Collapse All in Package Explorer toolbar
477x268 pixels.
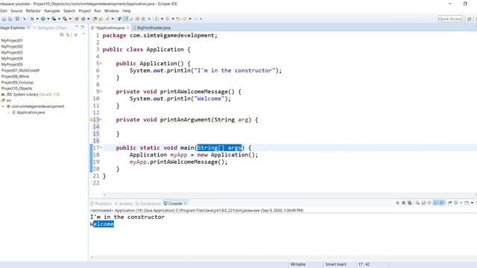click(x=62, y=35)
